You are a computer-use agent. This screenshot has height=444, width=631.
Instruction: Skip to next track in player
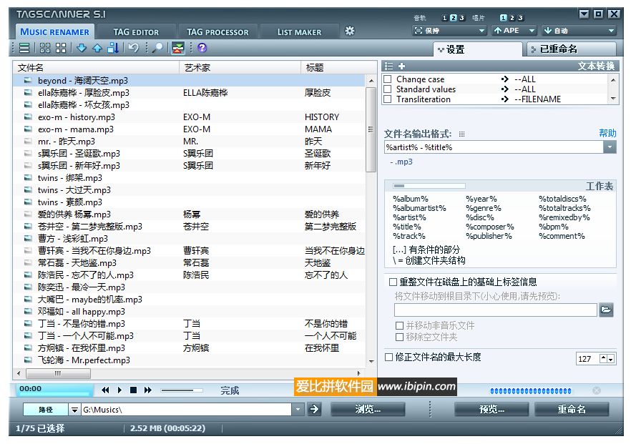(147, 390)
